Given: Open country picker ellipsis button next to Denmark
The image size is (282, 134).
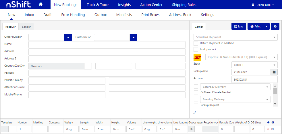Looking at the screenshot, I should 88,66.
